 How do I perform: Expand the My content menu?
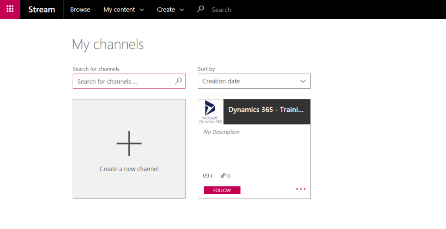point(123,10)
